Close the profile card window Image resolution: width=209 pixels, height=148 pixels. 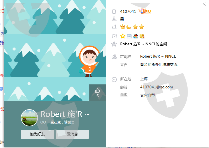(x=204, y=4)
